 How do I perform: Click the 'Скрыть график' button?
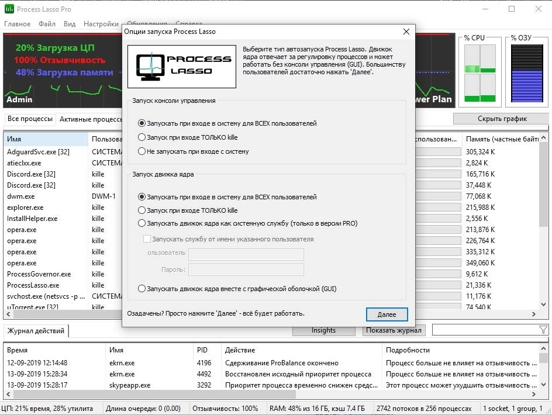coord(502,119)
